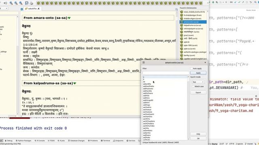259x145 pixels.
Task: Select headword aachaarya in list
Action: coord(147,110)
